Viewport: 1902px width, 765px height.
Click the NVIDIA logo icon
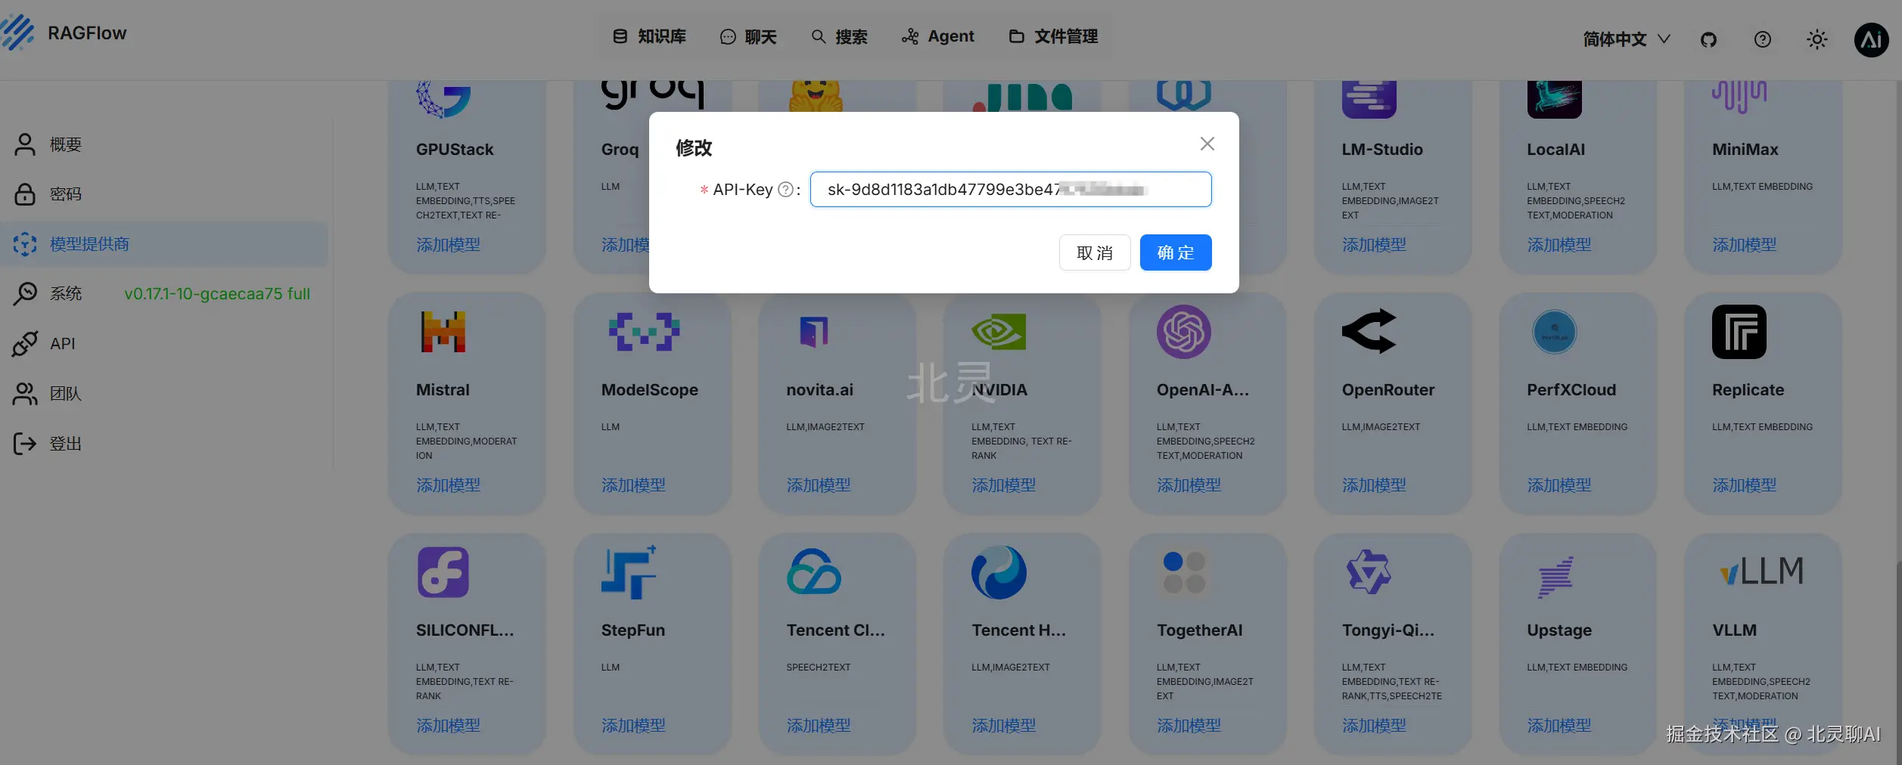[999, 332]
